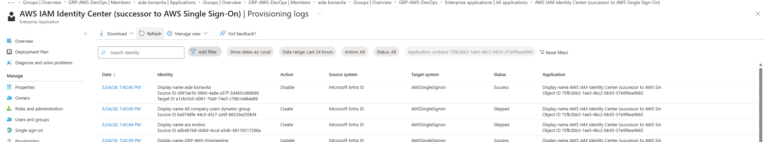The image size is (767, 142).
Task: Expand the Manage view chevron
Action: click(x=205, y=34)
